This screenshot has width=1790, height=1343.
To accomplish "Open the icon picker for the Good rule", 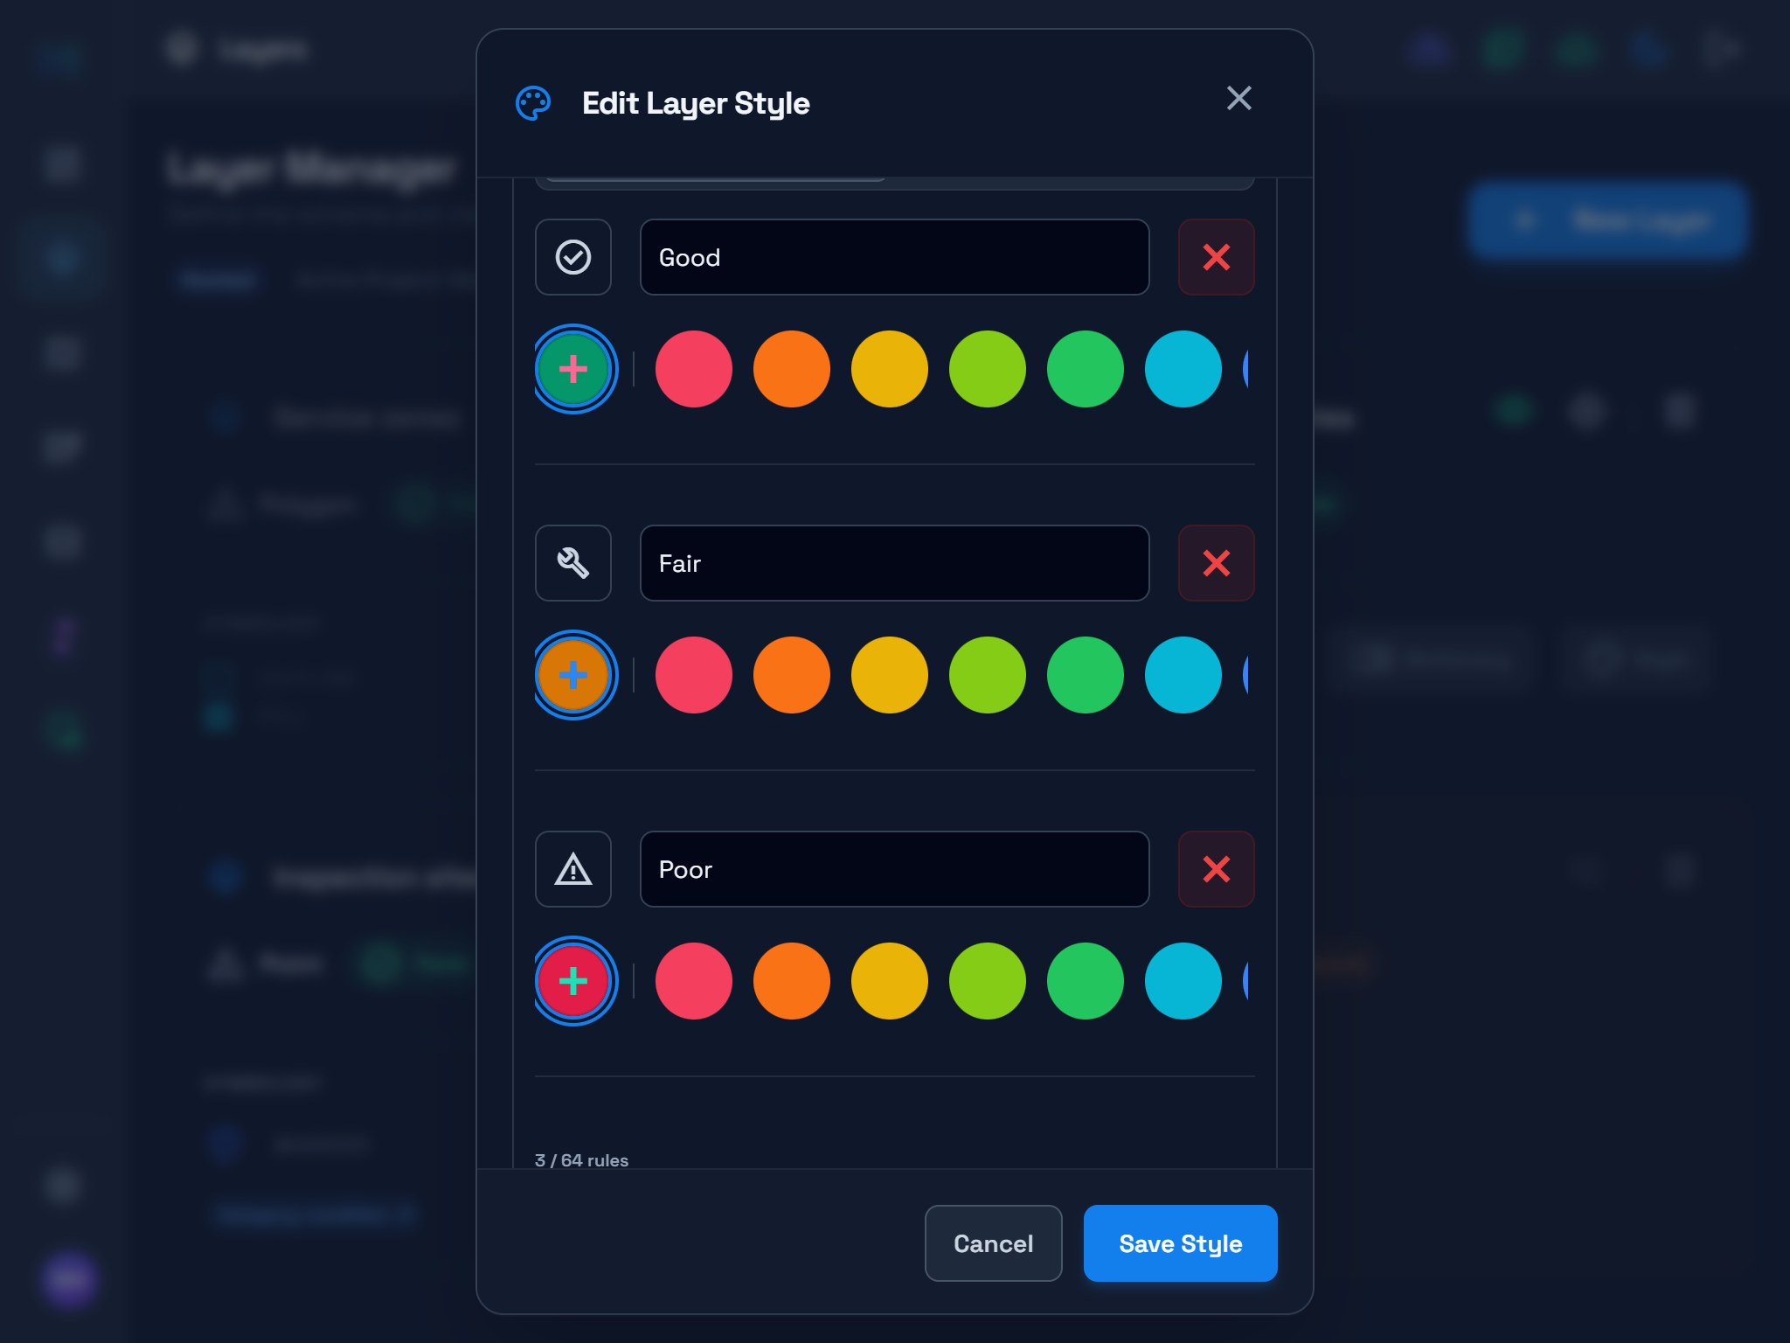I will click(572, 257).
